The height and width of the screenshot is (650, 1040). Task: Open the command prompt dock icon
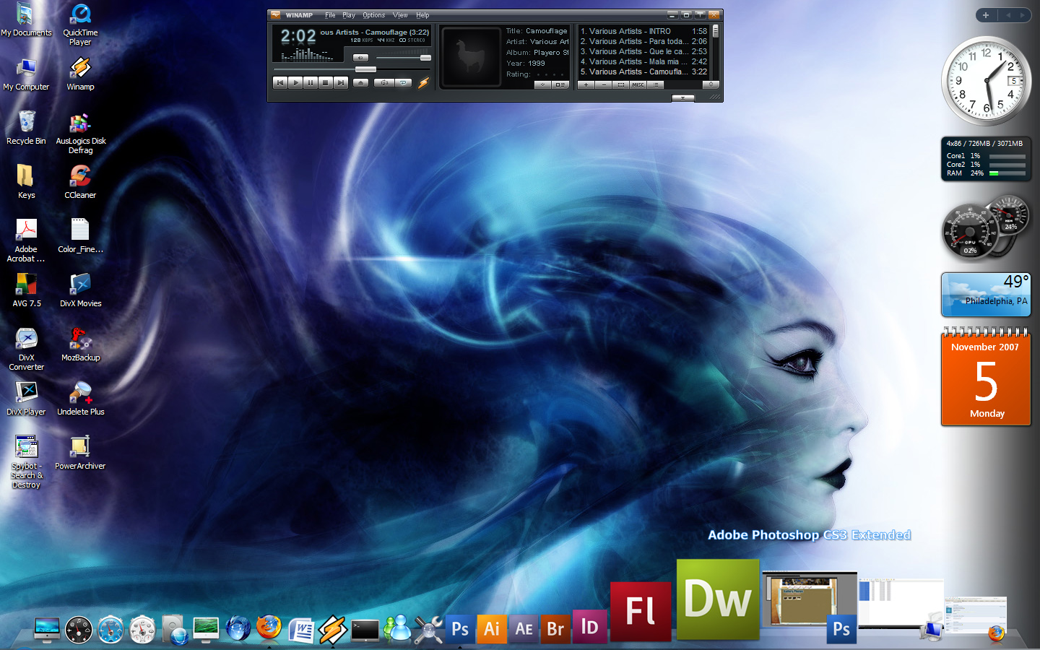coord(365,630)
